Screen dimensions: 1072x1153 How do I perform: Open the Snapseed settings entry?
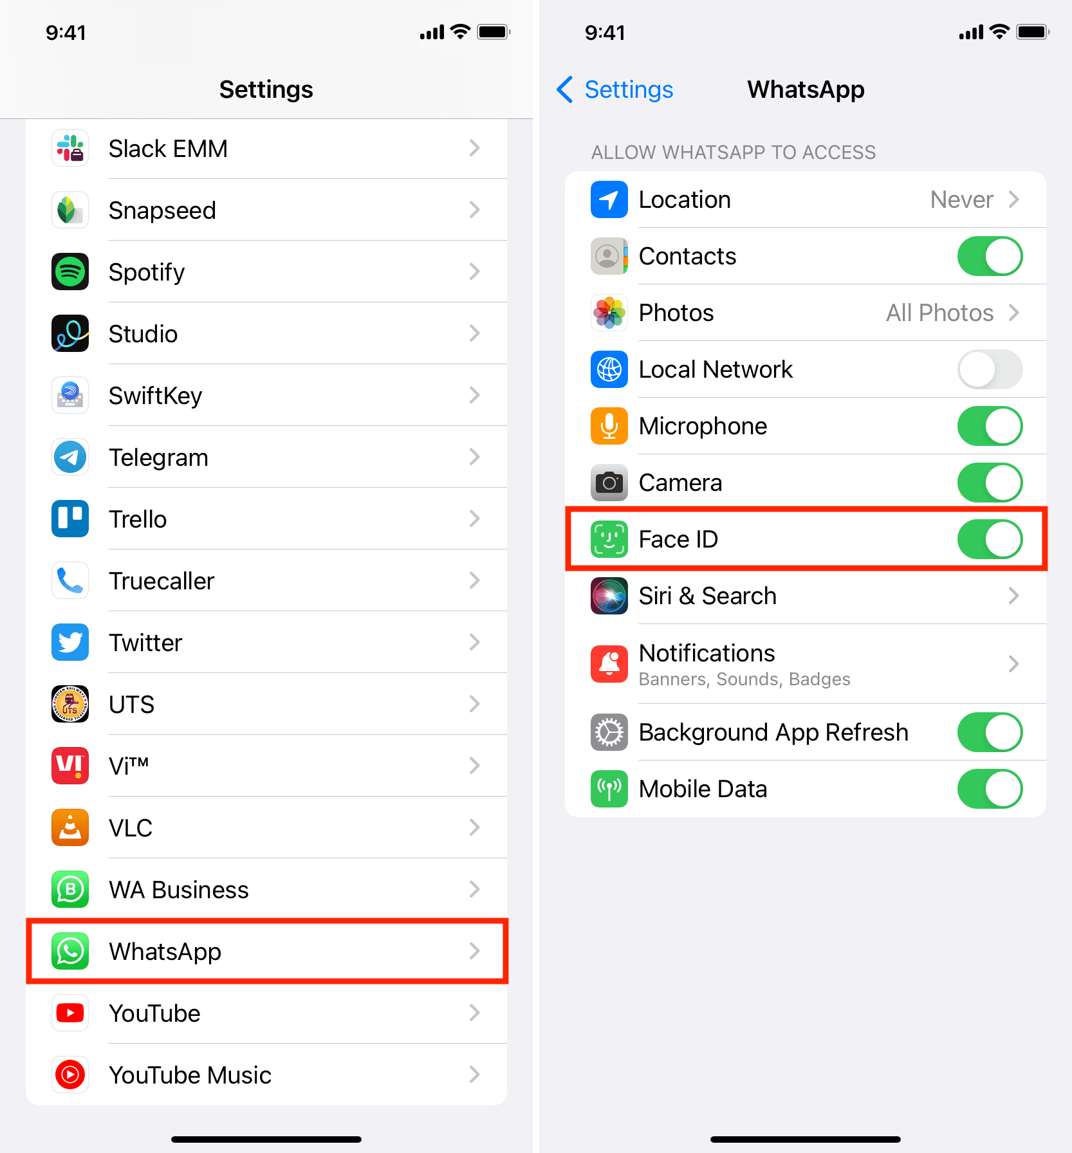coord(266,210)
